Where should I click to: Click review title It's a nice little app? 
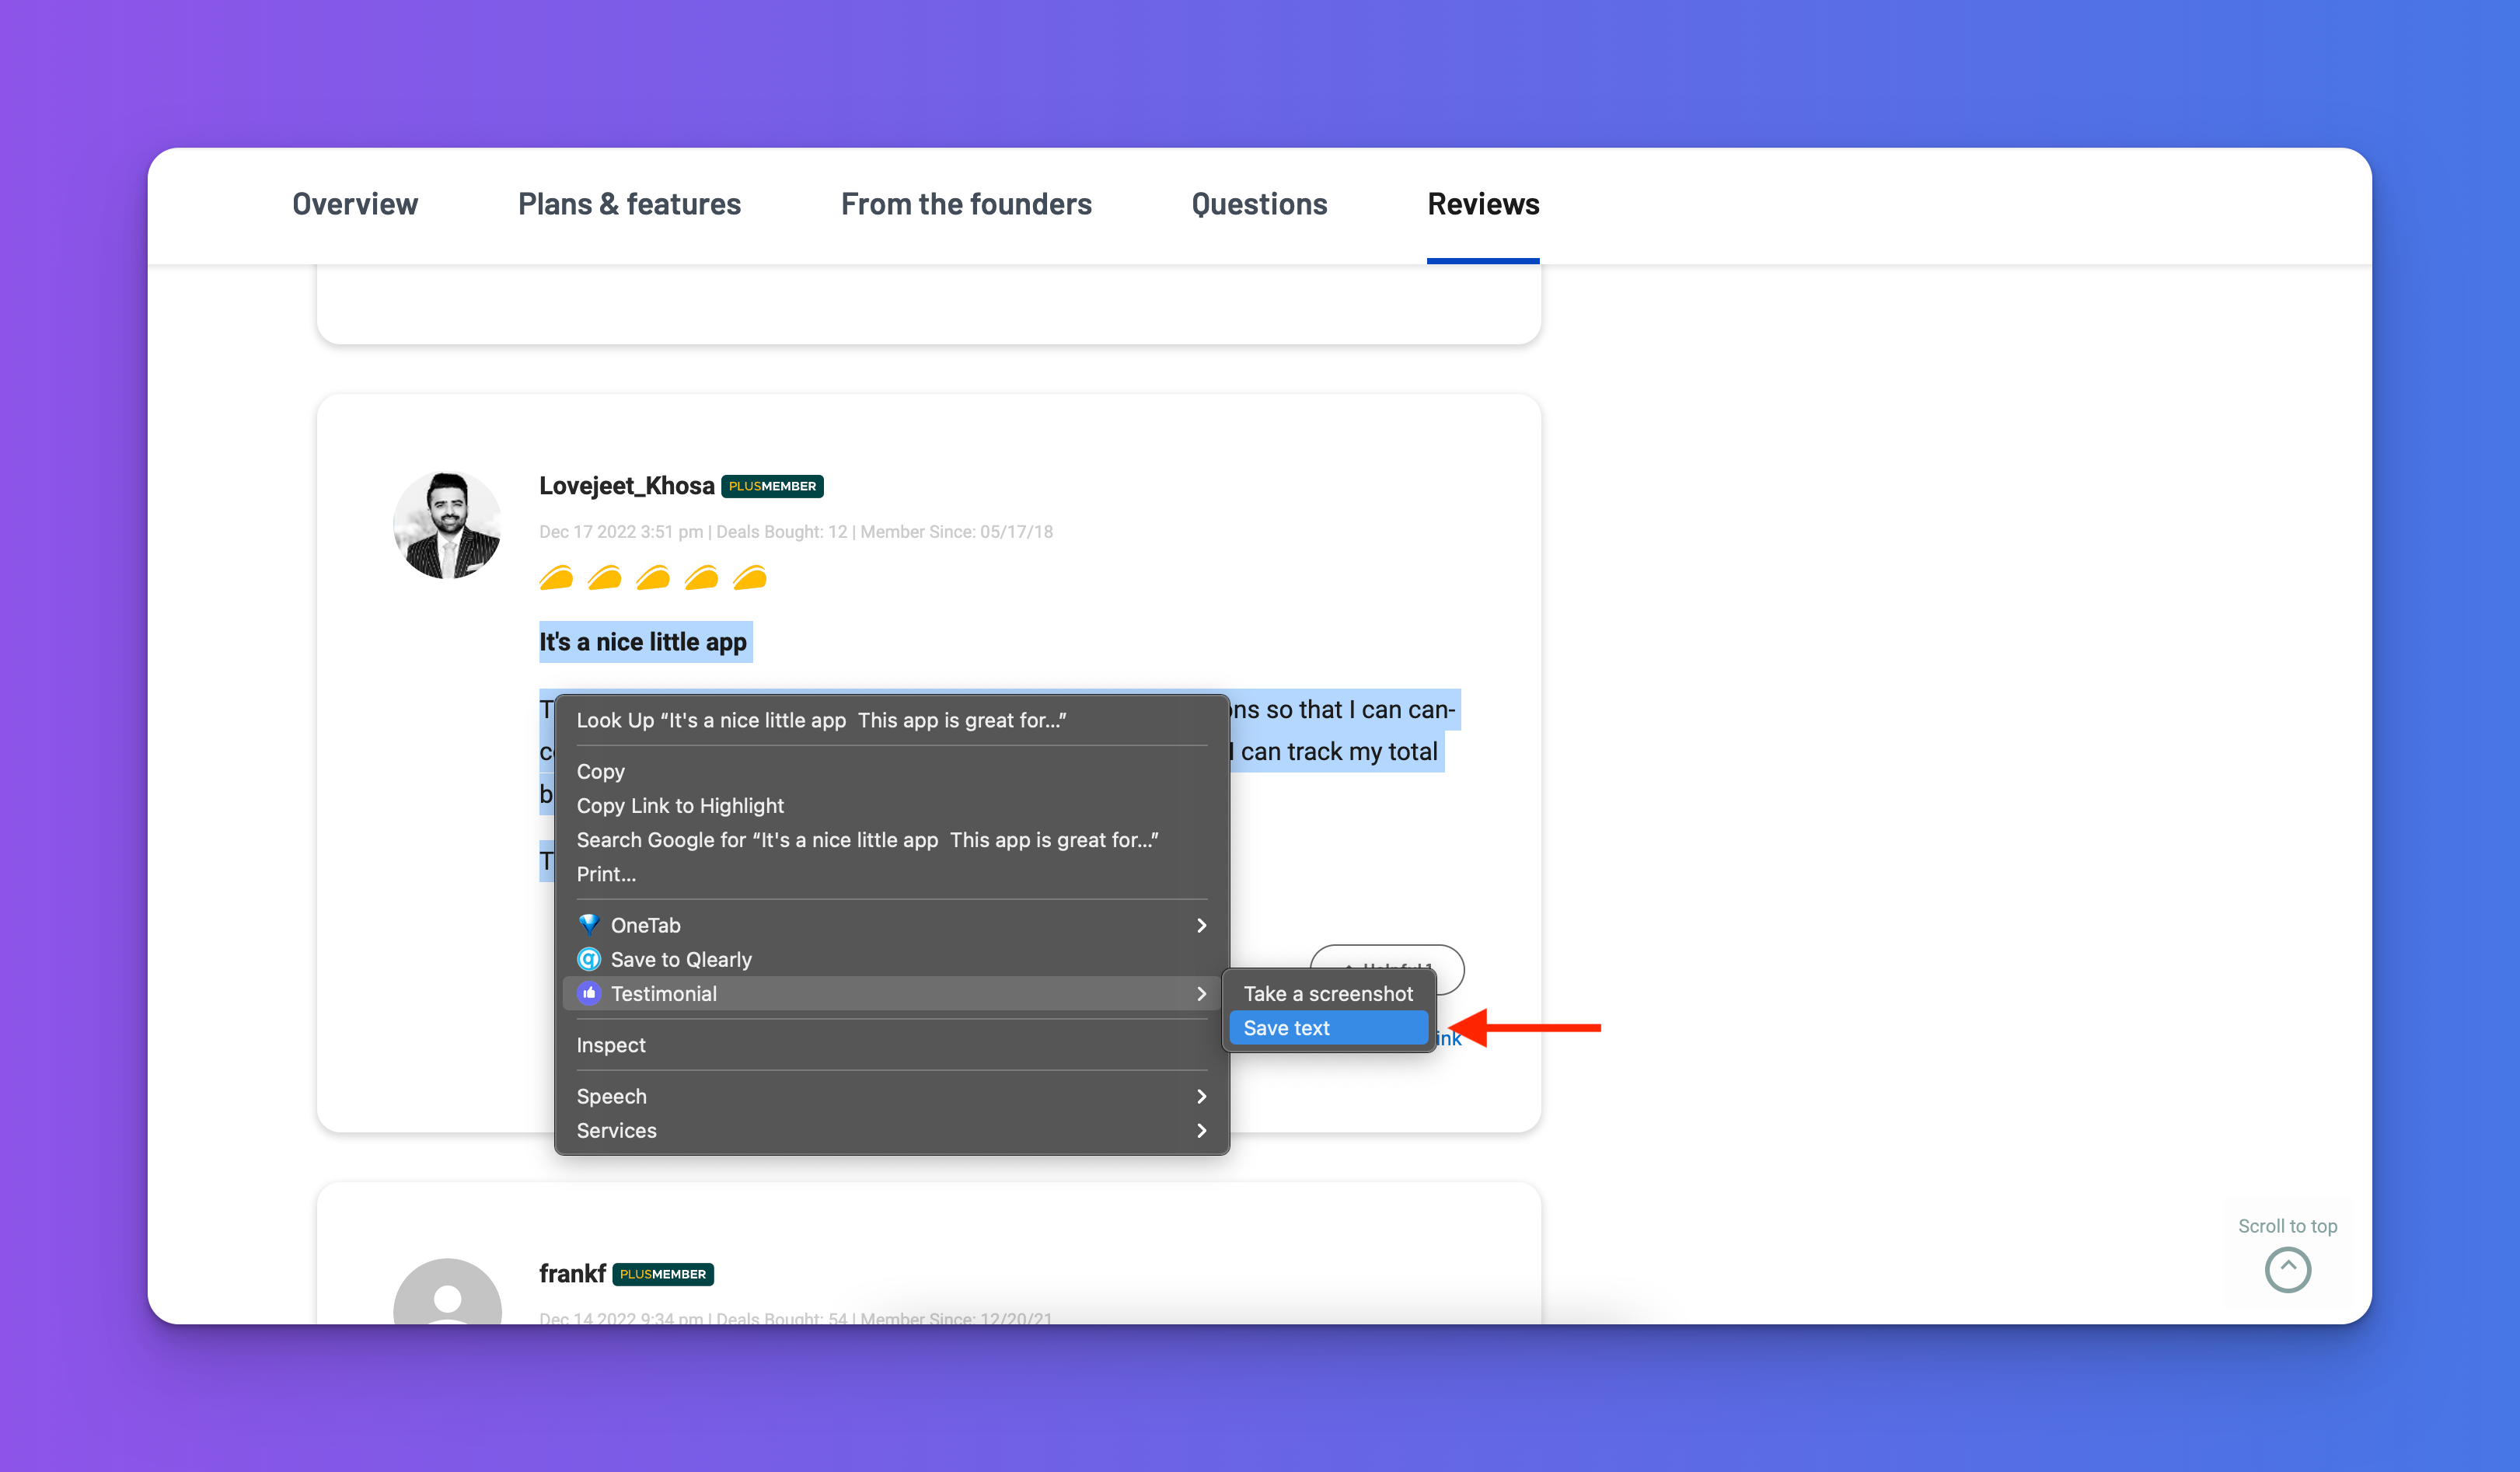[643, 642]
